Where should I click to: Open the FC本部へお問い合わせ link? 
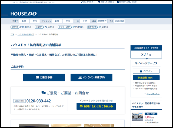(128, 2)
